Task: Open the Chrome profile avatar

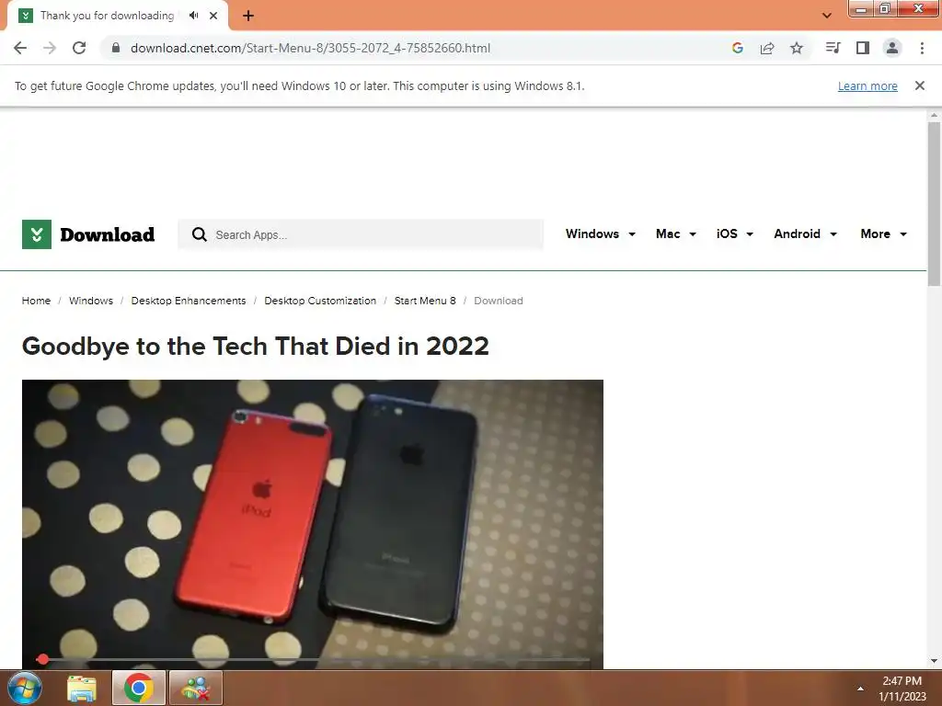Action: [892, 48]
